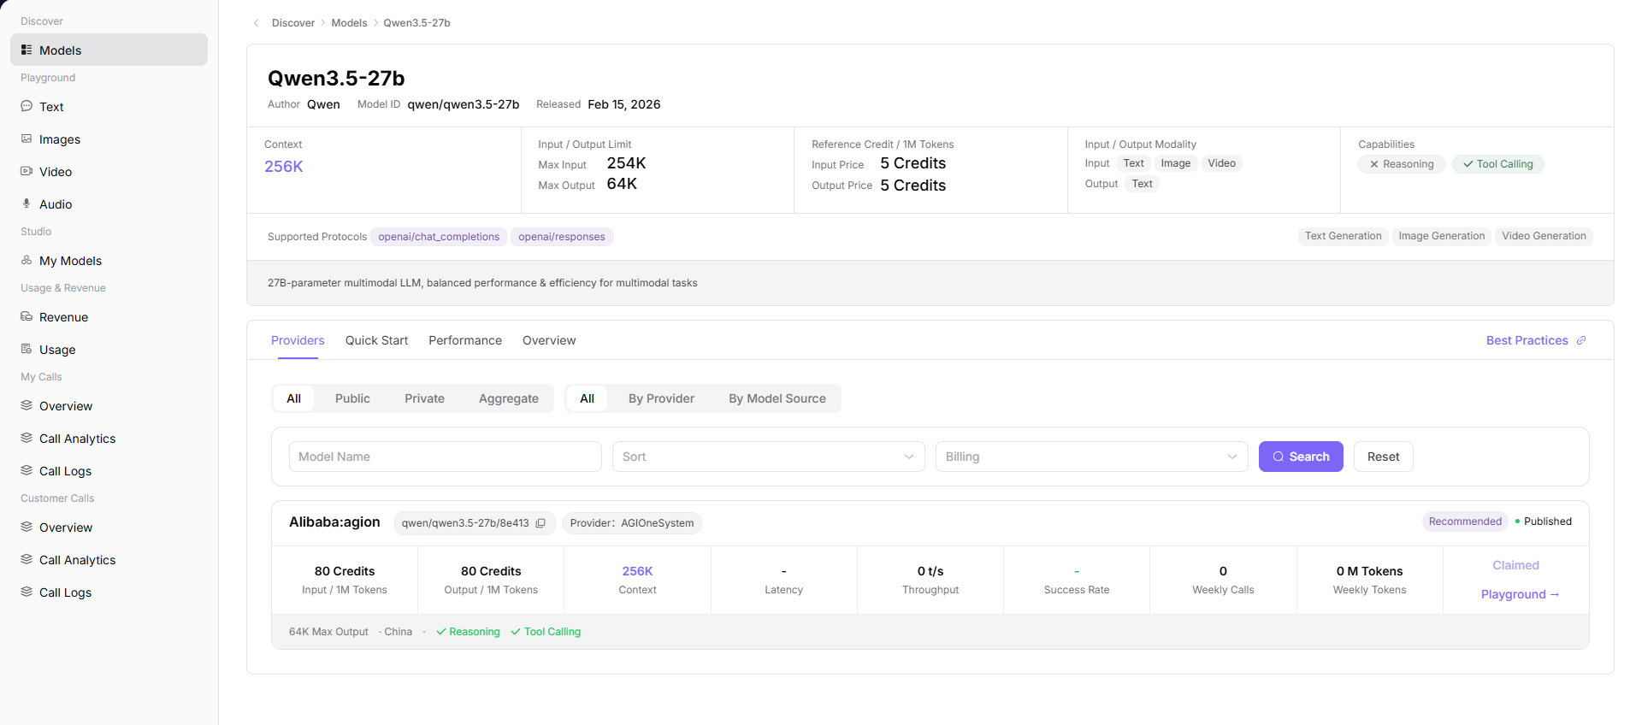Click the 0 M Tokens weekly value
The width and height of the screenshot is (1630, 725).
pyautogui.click(x=1369, y=571)
